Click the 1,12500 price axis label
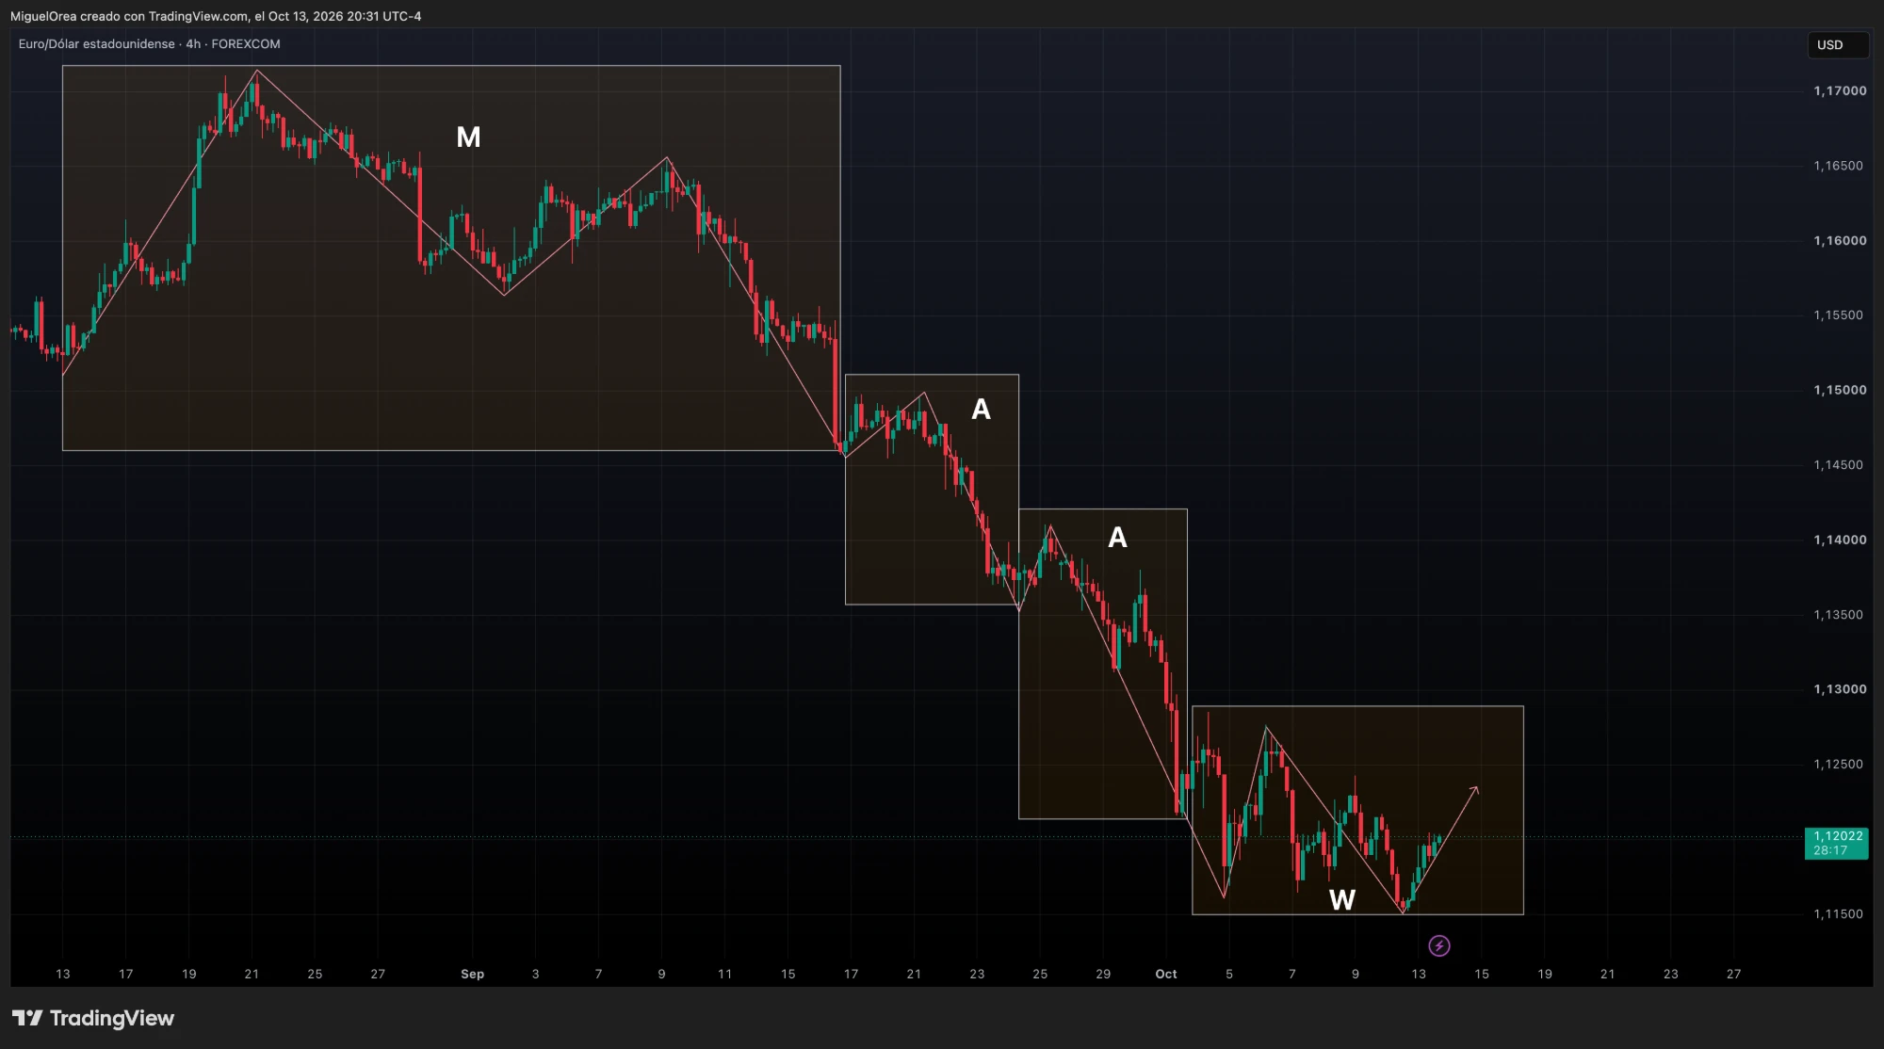 (1838, 764)
